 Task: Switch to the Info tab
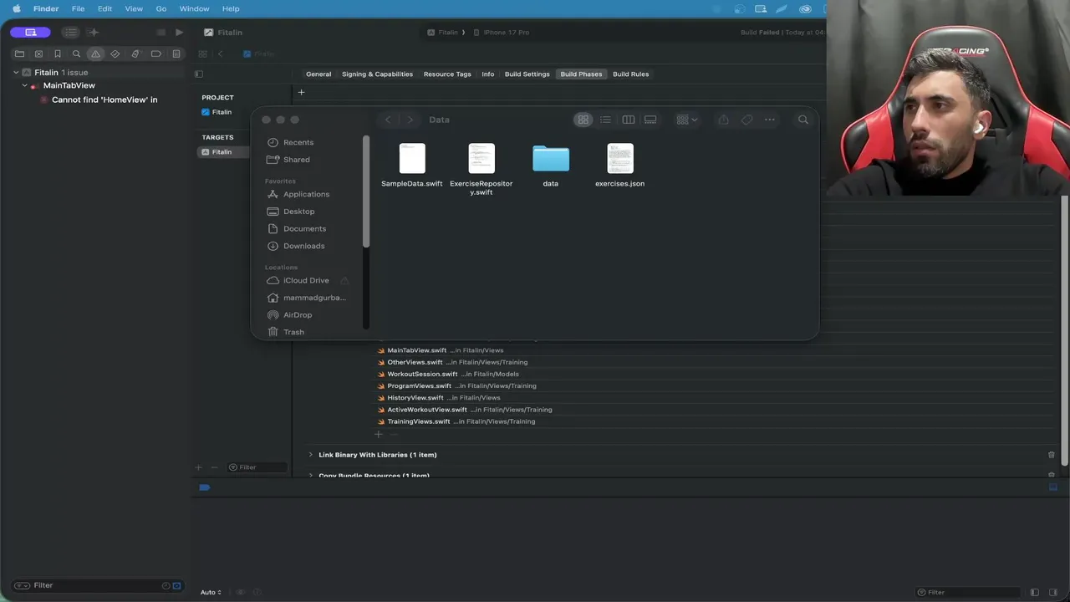pos(487,74)
